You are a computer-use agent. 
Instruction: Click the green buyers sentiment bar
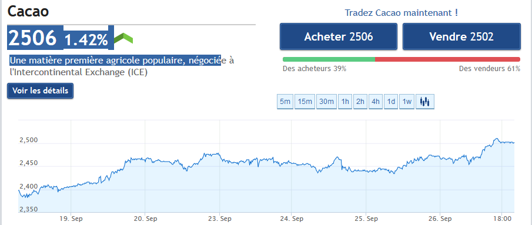pyautogui.click(x=329, y=59)
